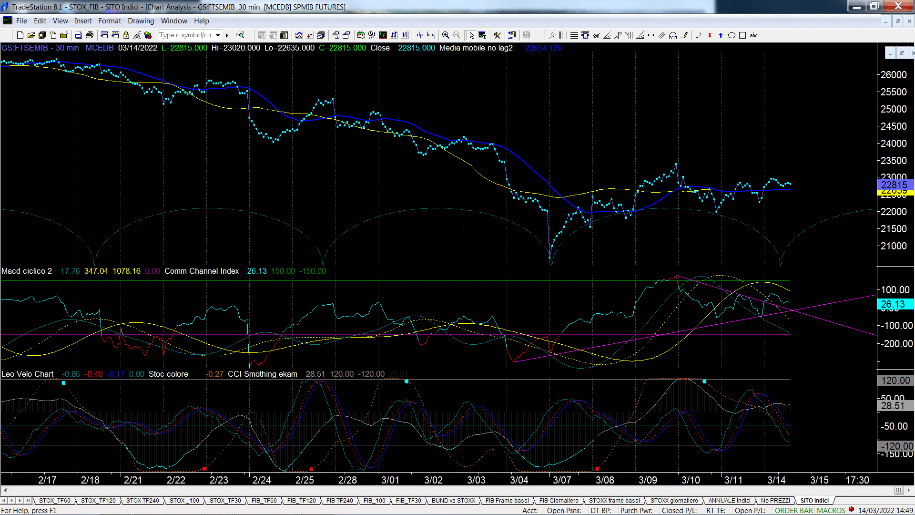The width and height of the screenshot is (915, 515).
Task: Select the Pointer arrow tool
Action: 472,35
